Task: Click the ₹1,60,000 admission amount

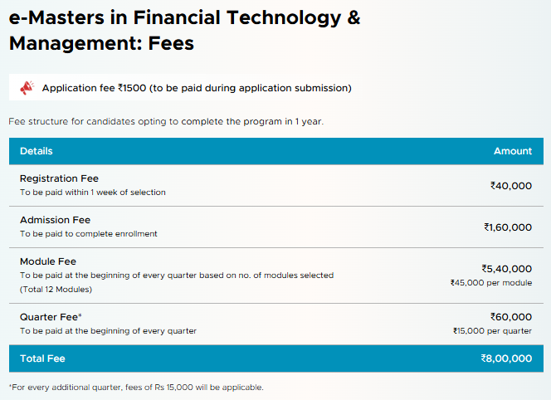Action: click(x=508, y=227)
